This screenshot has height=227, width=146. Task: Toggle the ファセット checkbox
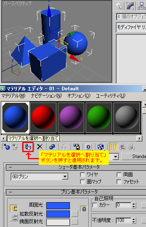(x=119, y=182)
